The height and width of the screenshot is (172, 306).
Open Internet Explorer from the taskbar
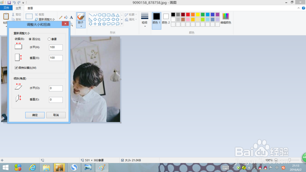33,167
